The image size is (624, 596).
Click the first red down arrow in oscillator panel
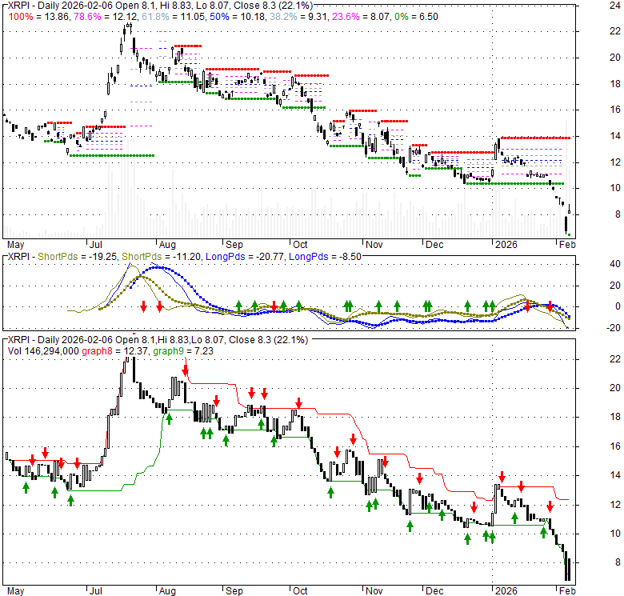coord(143,306)
